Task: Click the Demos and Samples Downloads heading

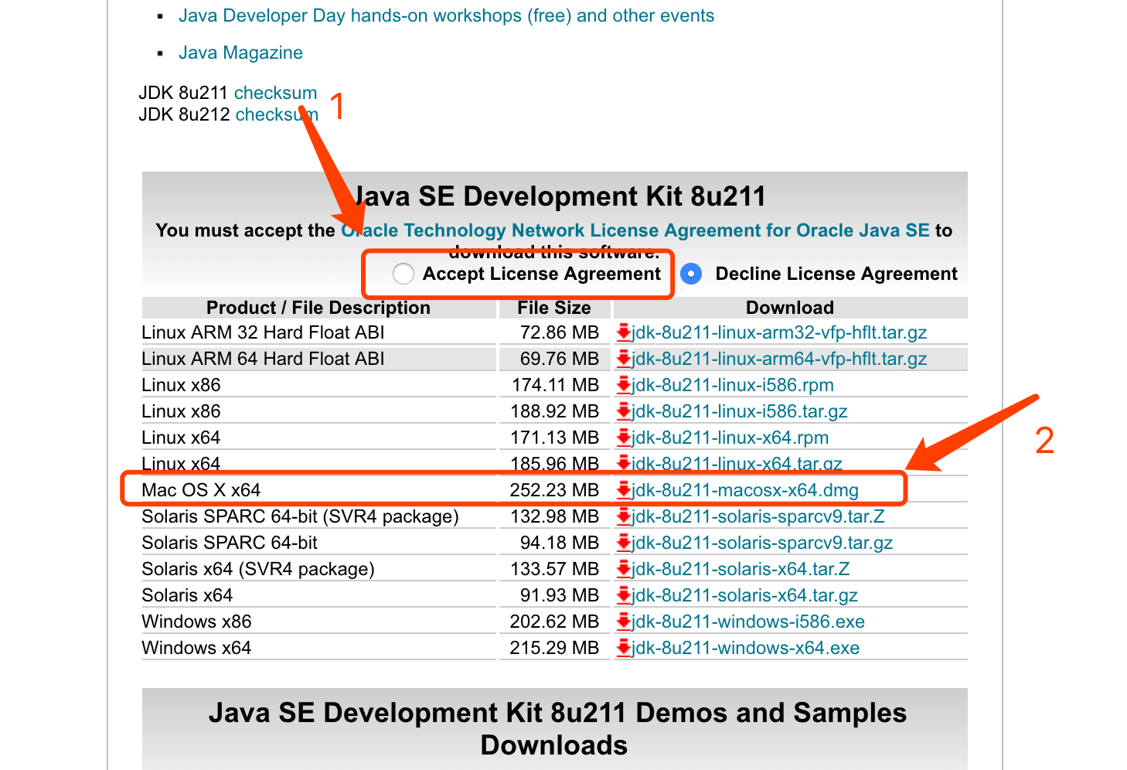Action: (557, 728)
